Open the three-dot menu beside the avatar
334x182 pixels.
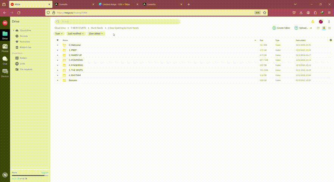[x=329, y=22]
